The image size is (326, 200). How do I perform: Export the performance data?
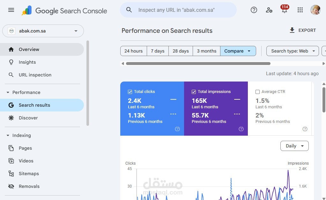click(302, 30)
